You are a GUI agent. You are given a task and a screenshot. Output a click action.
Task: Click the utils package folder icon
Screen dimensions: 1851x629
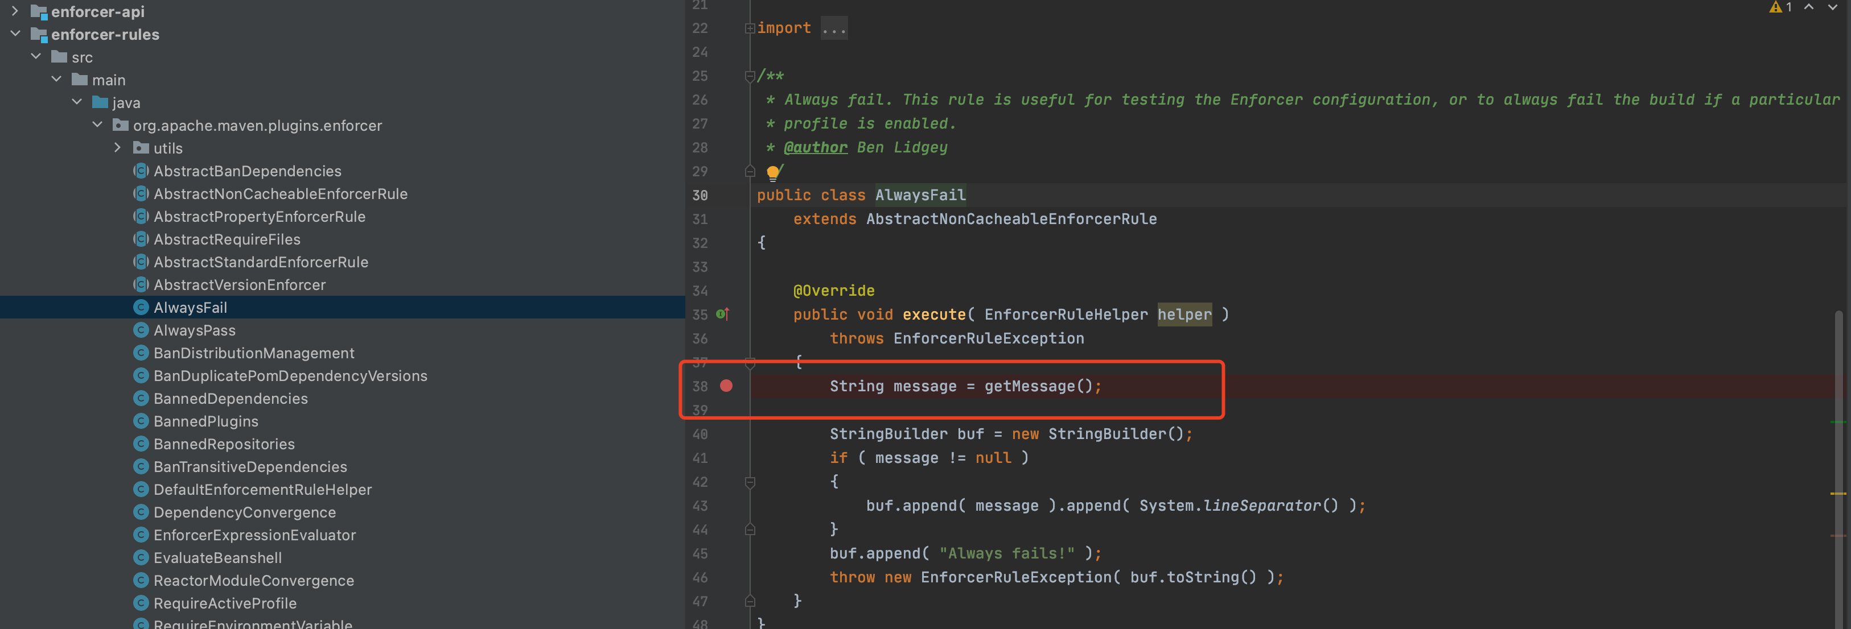tap(141, 148)
